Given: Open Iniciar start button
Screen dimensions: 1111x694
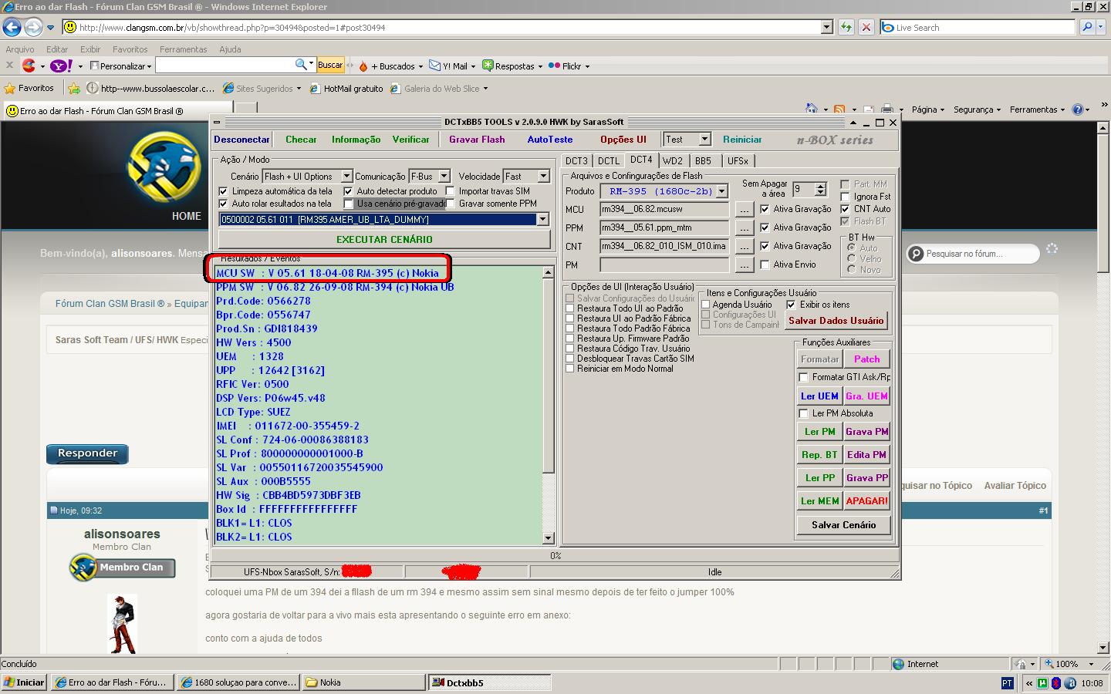Looking at the screenshot, I should (25, 682).
